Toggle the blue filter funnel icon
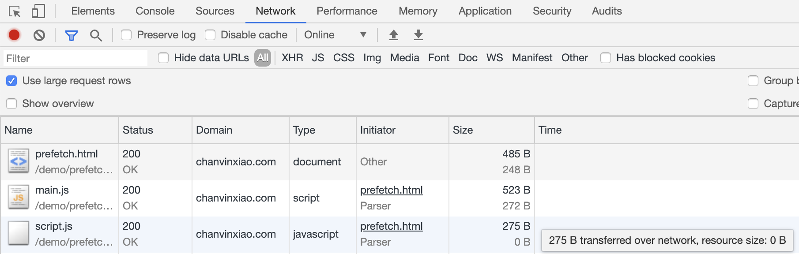 pyautogui.click(x=71, y=35)
